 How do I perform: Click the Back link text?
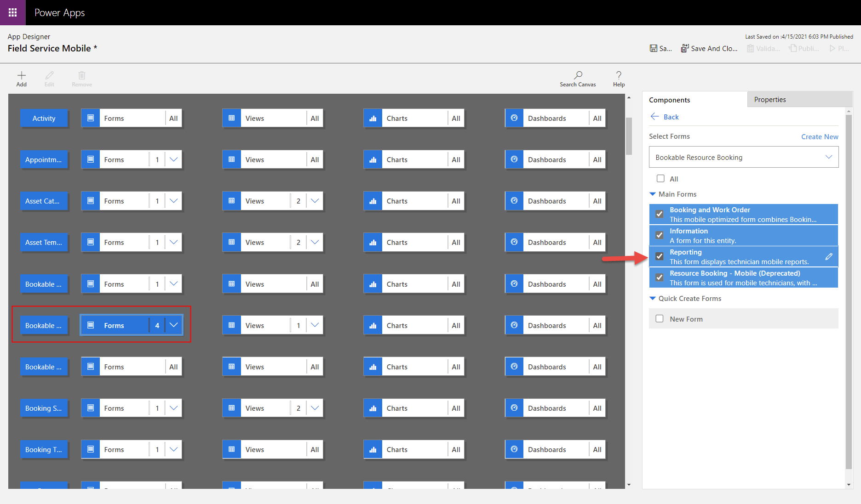click(671, 117)
